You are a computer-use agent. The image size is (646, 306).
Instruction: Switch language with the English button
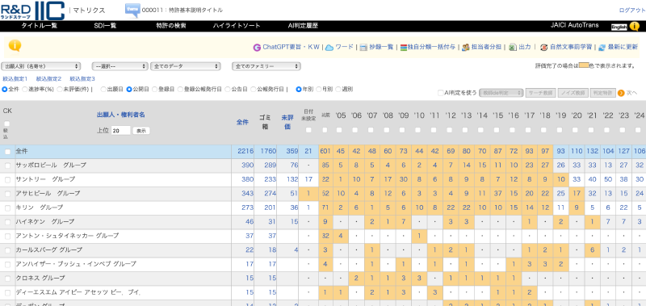(619, 27)
